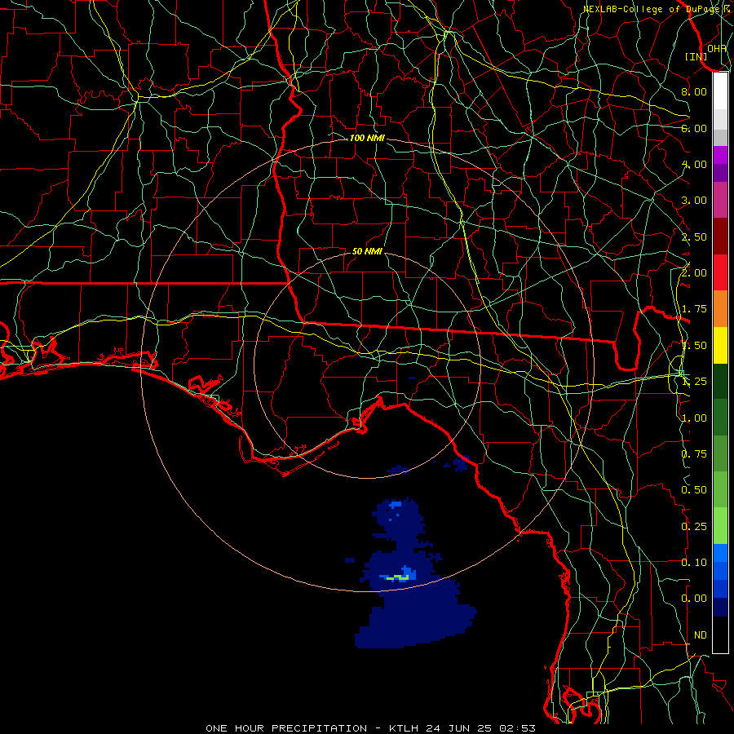Image resolution: width=734 pixels, height=734 pixels.
Task: Click the dark red swatch beside 2.50
Action: [720, 237]
